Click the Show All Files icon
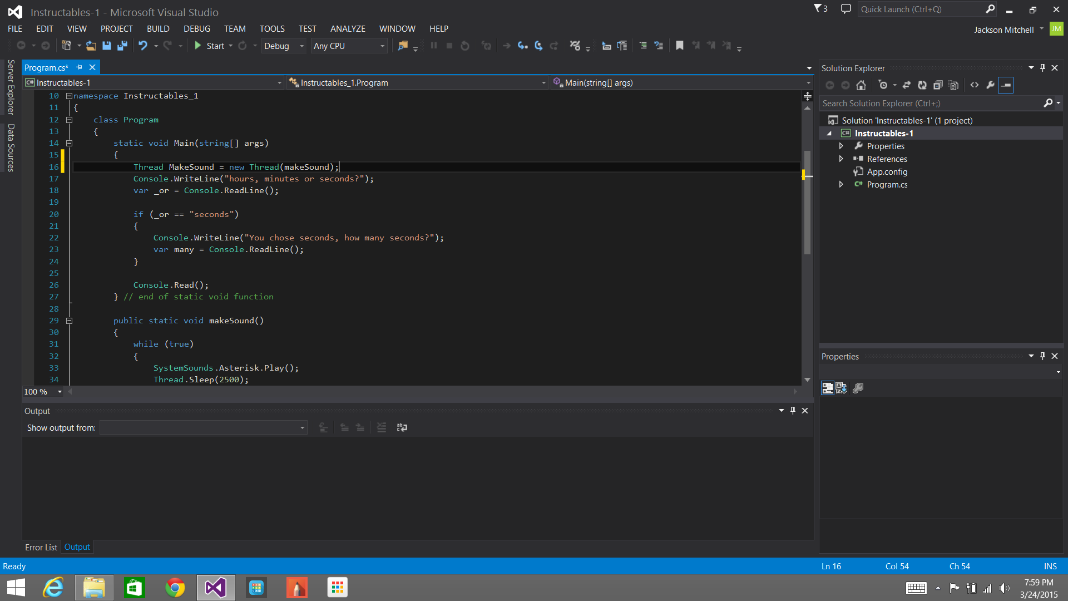The width and height of the screenshot is (1068, 601). coord(953,85)
